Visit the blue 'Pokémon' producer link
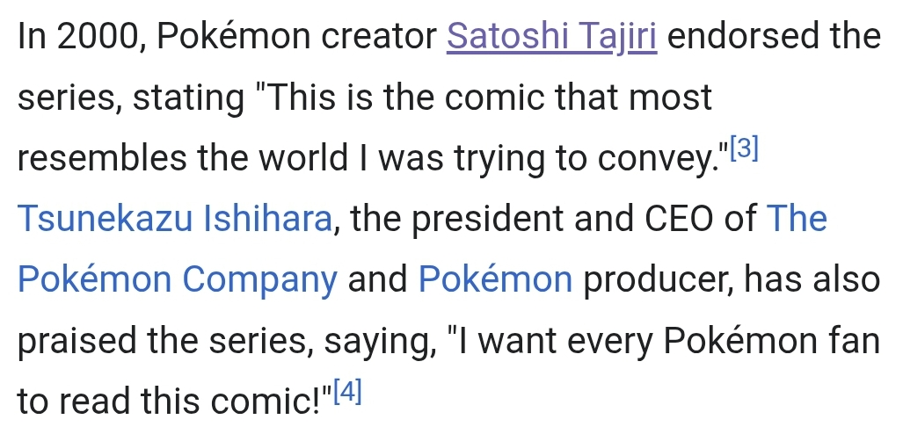Viewport: 903px width, 434px height. 495,279
